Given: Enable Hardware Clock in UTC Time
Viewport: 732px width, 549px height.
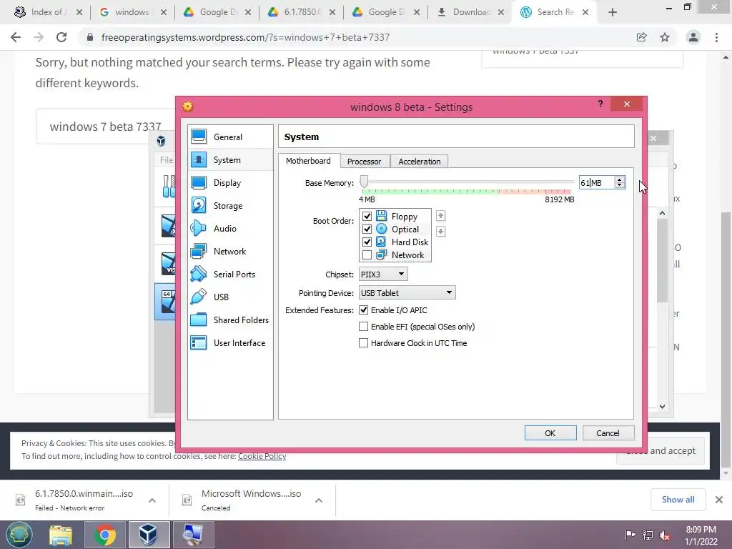Looking at the screenshot, I should (363, 342).
